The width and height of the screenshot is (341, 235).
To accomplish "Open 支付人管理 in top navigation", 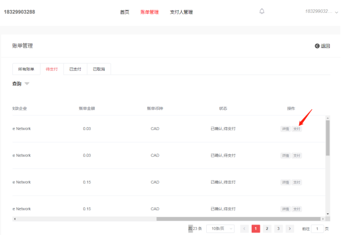I will click(181, 12).
